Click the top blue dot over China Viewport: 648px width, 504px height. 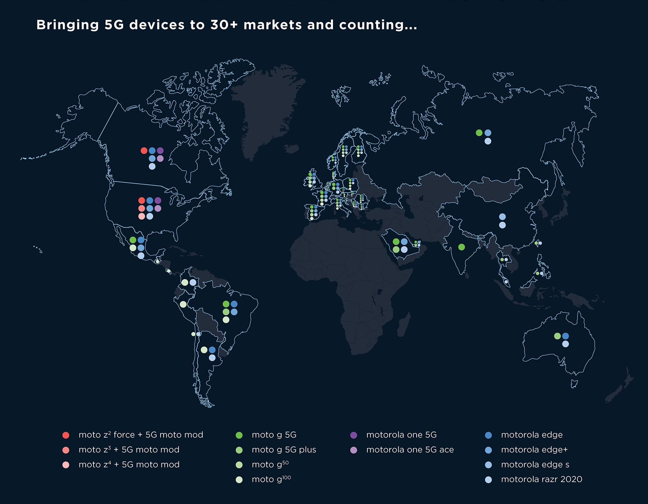tap(502, 217)
